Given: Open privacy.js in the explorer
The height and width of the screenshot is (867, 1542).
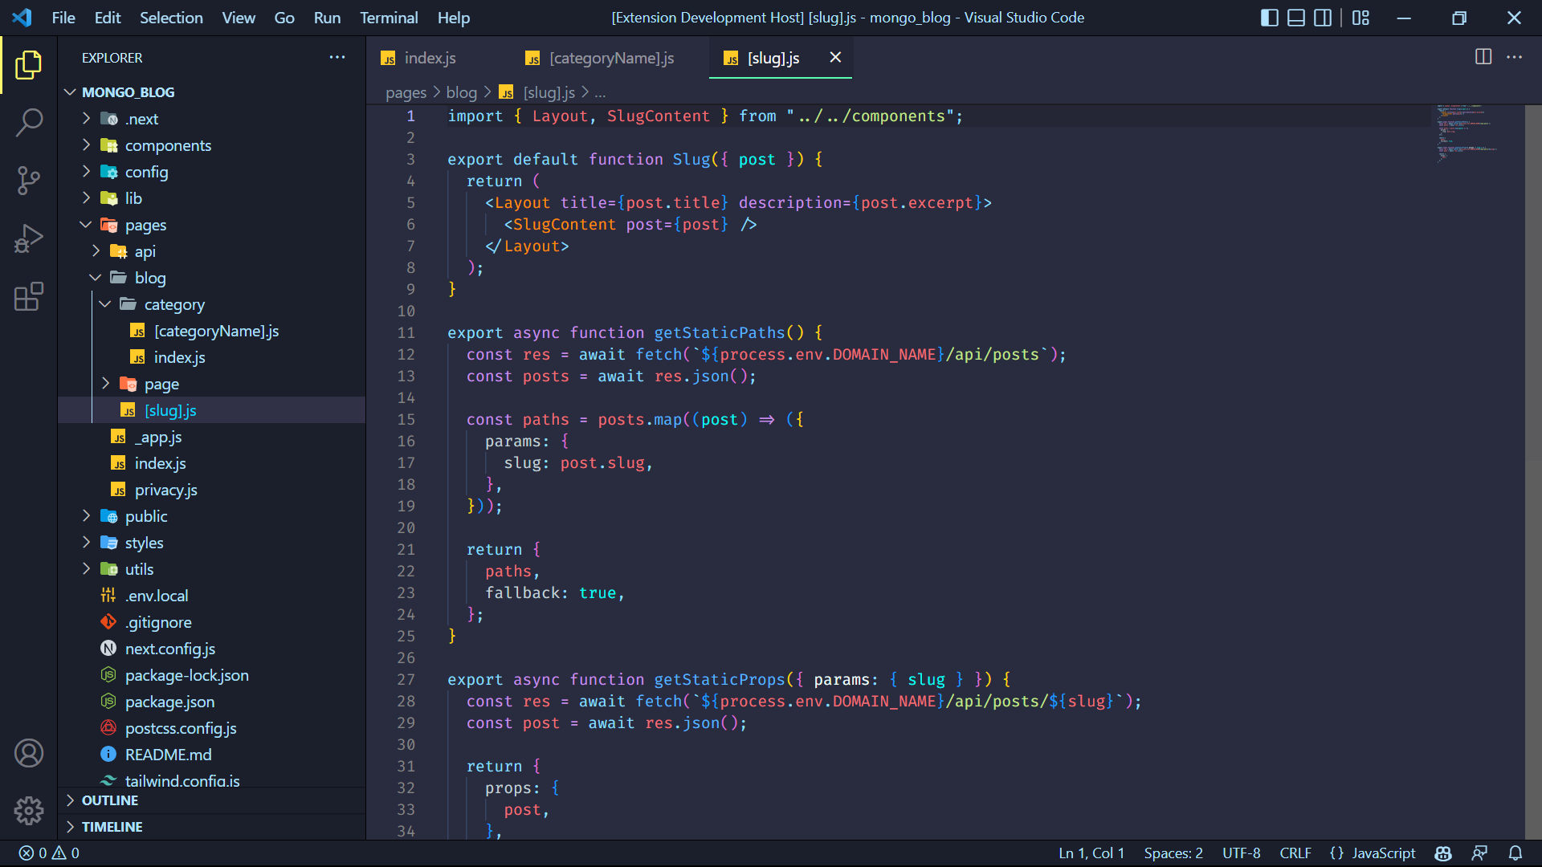Looking at the screenshot, I should click(x=211, y=490).
